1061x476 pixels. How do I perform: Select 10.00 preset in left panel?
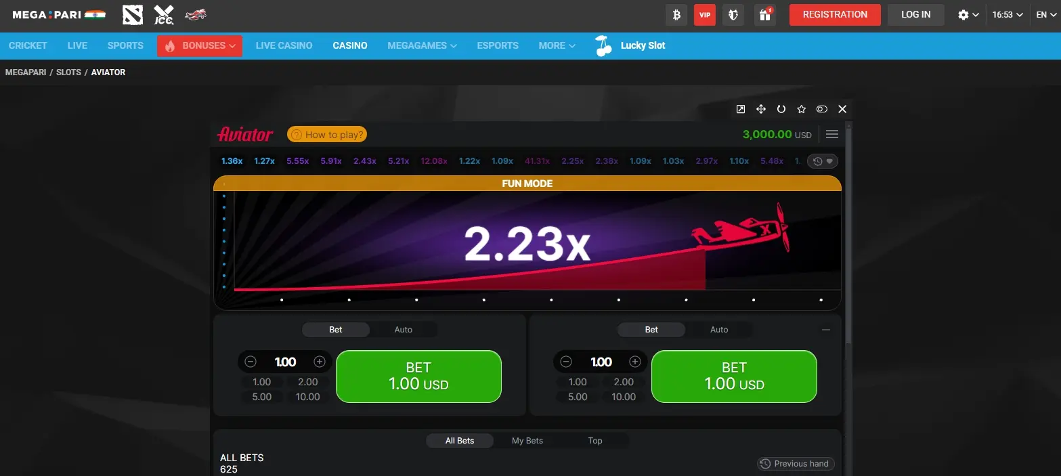(308, 397)
